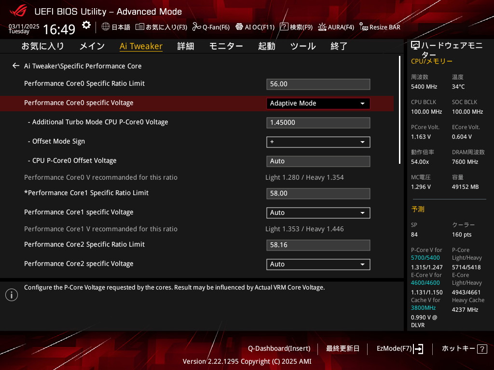Open the モニター tab

[226, 46]
